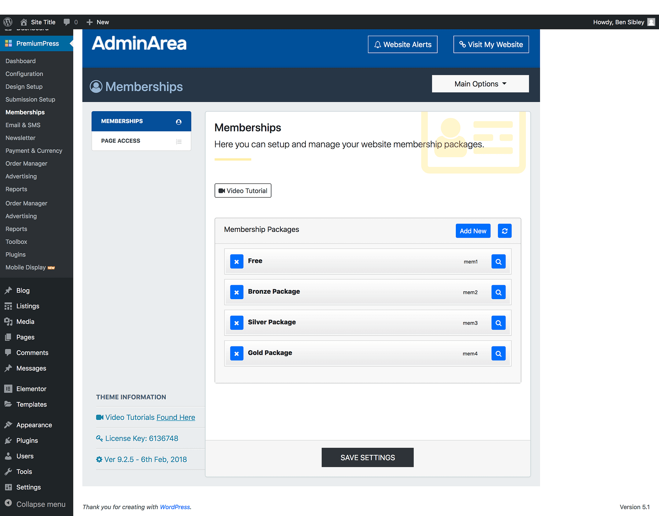Click the Add New membership button
The image size is (659, 516).
pyautogui.click(x=473, y=231)
